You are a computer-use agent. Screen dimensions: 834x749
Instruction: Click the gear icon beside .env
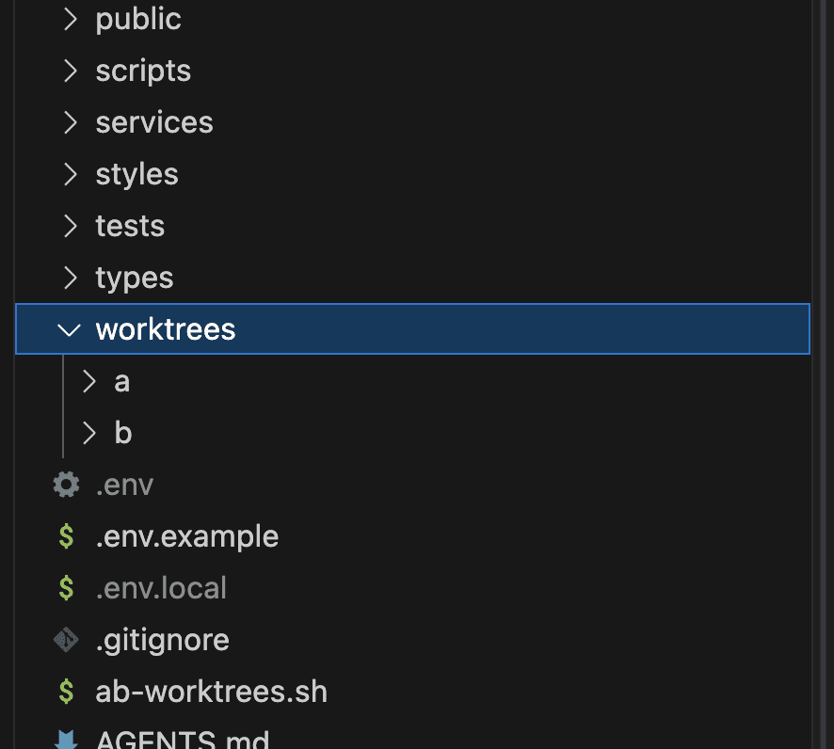pos(66,485)
